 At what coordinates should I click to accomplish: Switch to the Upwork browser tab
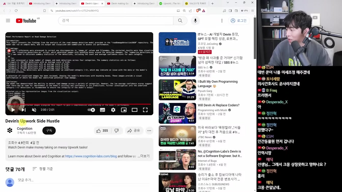[170, 4]
